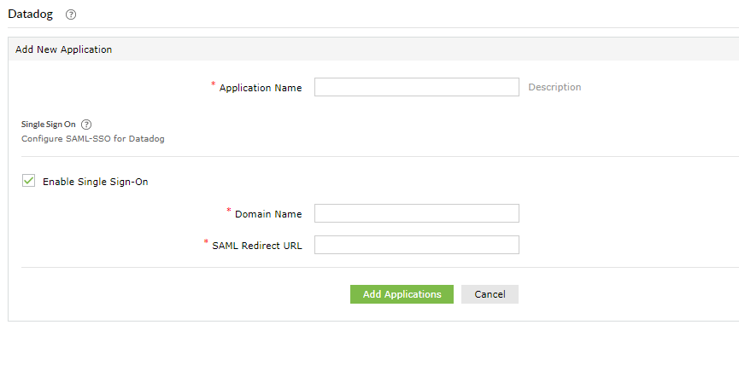
Task: Click the Domain Name label text
Action: tap(267, 214)
